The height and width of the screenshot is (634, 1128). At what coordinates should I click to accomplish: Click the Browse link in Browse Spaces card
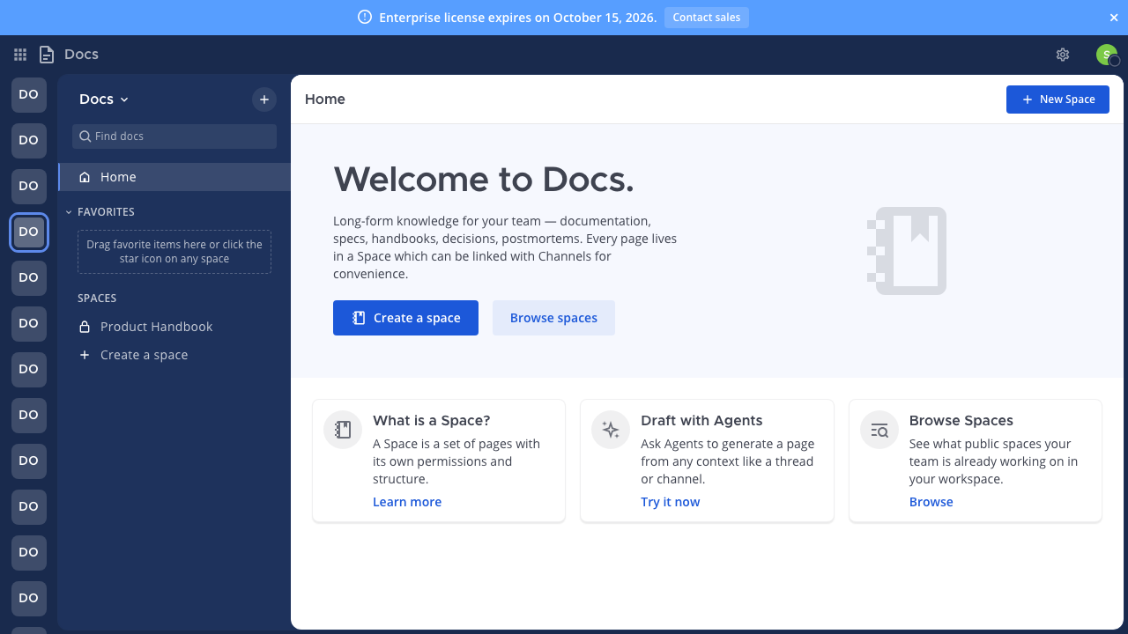[931, 502]
